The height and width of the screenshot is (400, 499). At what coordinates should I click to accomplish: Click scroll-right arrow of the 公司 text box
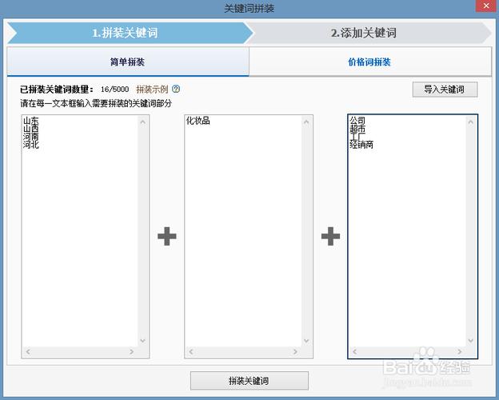[460, 351]
